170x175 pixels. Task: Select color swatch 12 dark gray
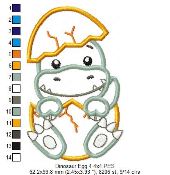click(x=16, y=134)
